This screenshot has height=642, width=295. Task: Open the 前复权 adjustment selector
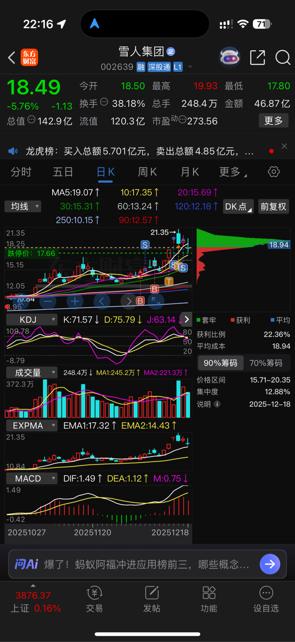[273, 206]
